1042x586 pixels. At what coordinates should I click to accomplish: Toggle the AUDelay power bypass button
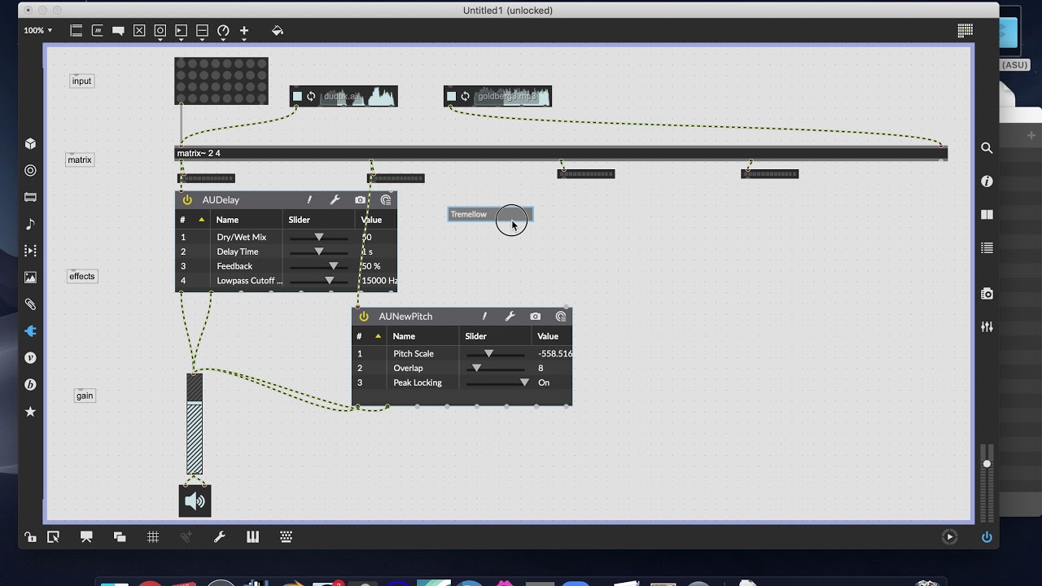(x=187, y=200)
